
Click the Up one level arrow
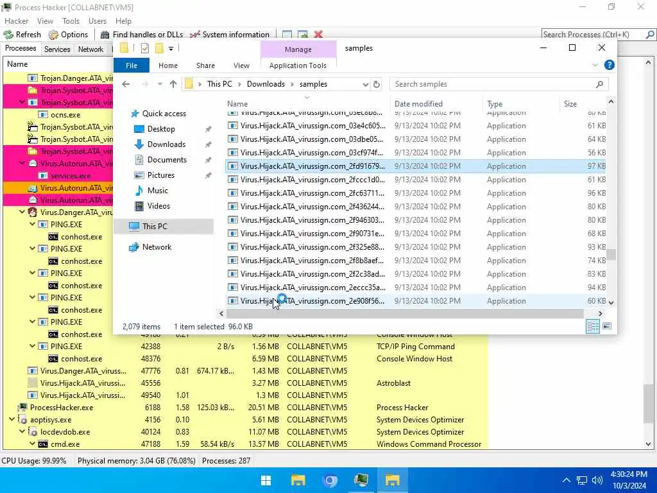(x=173, y=84)
